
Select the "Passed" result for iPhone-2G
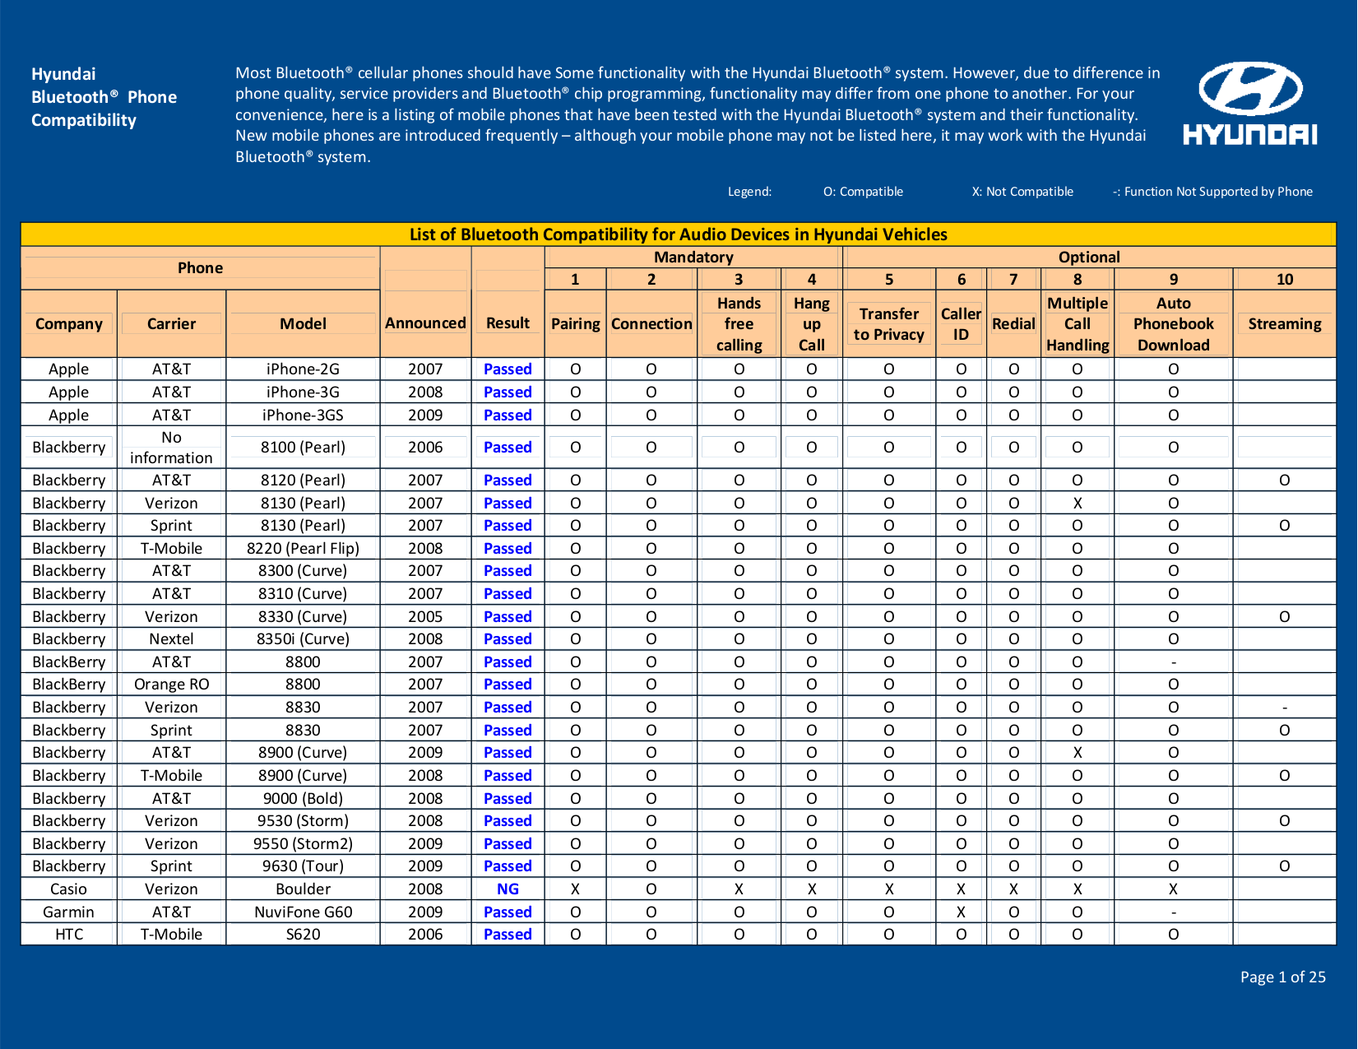pyautogui.click(x=508, y=369)
